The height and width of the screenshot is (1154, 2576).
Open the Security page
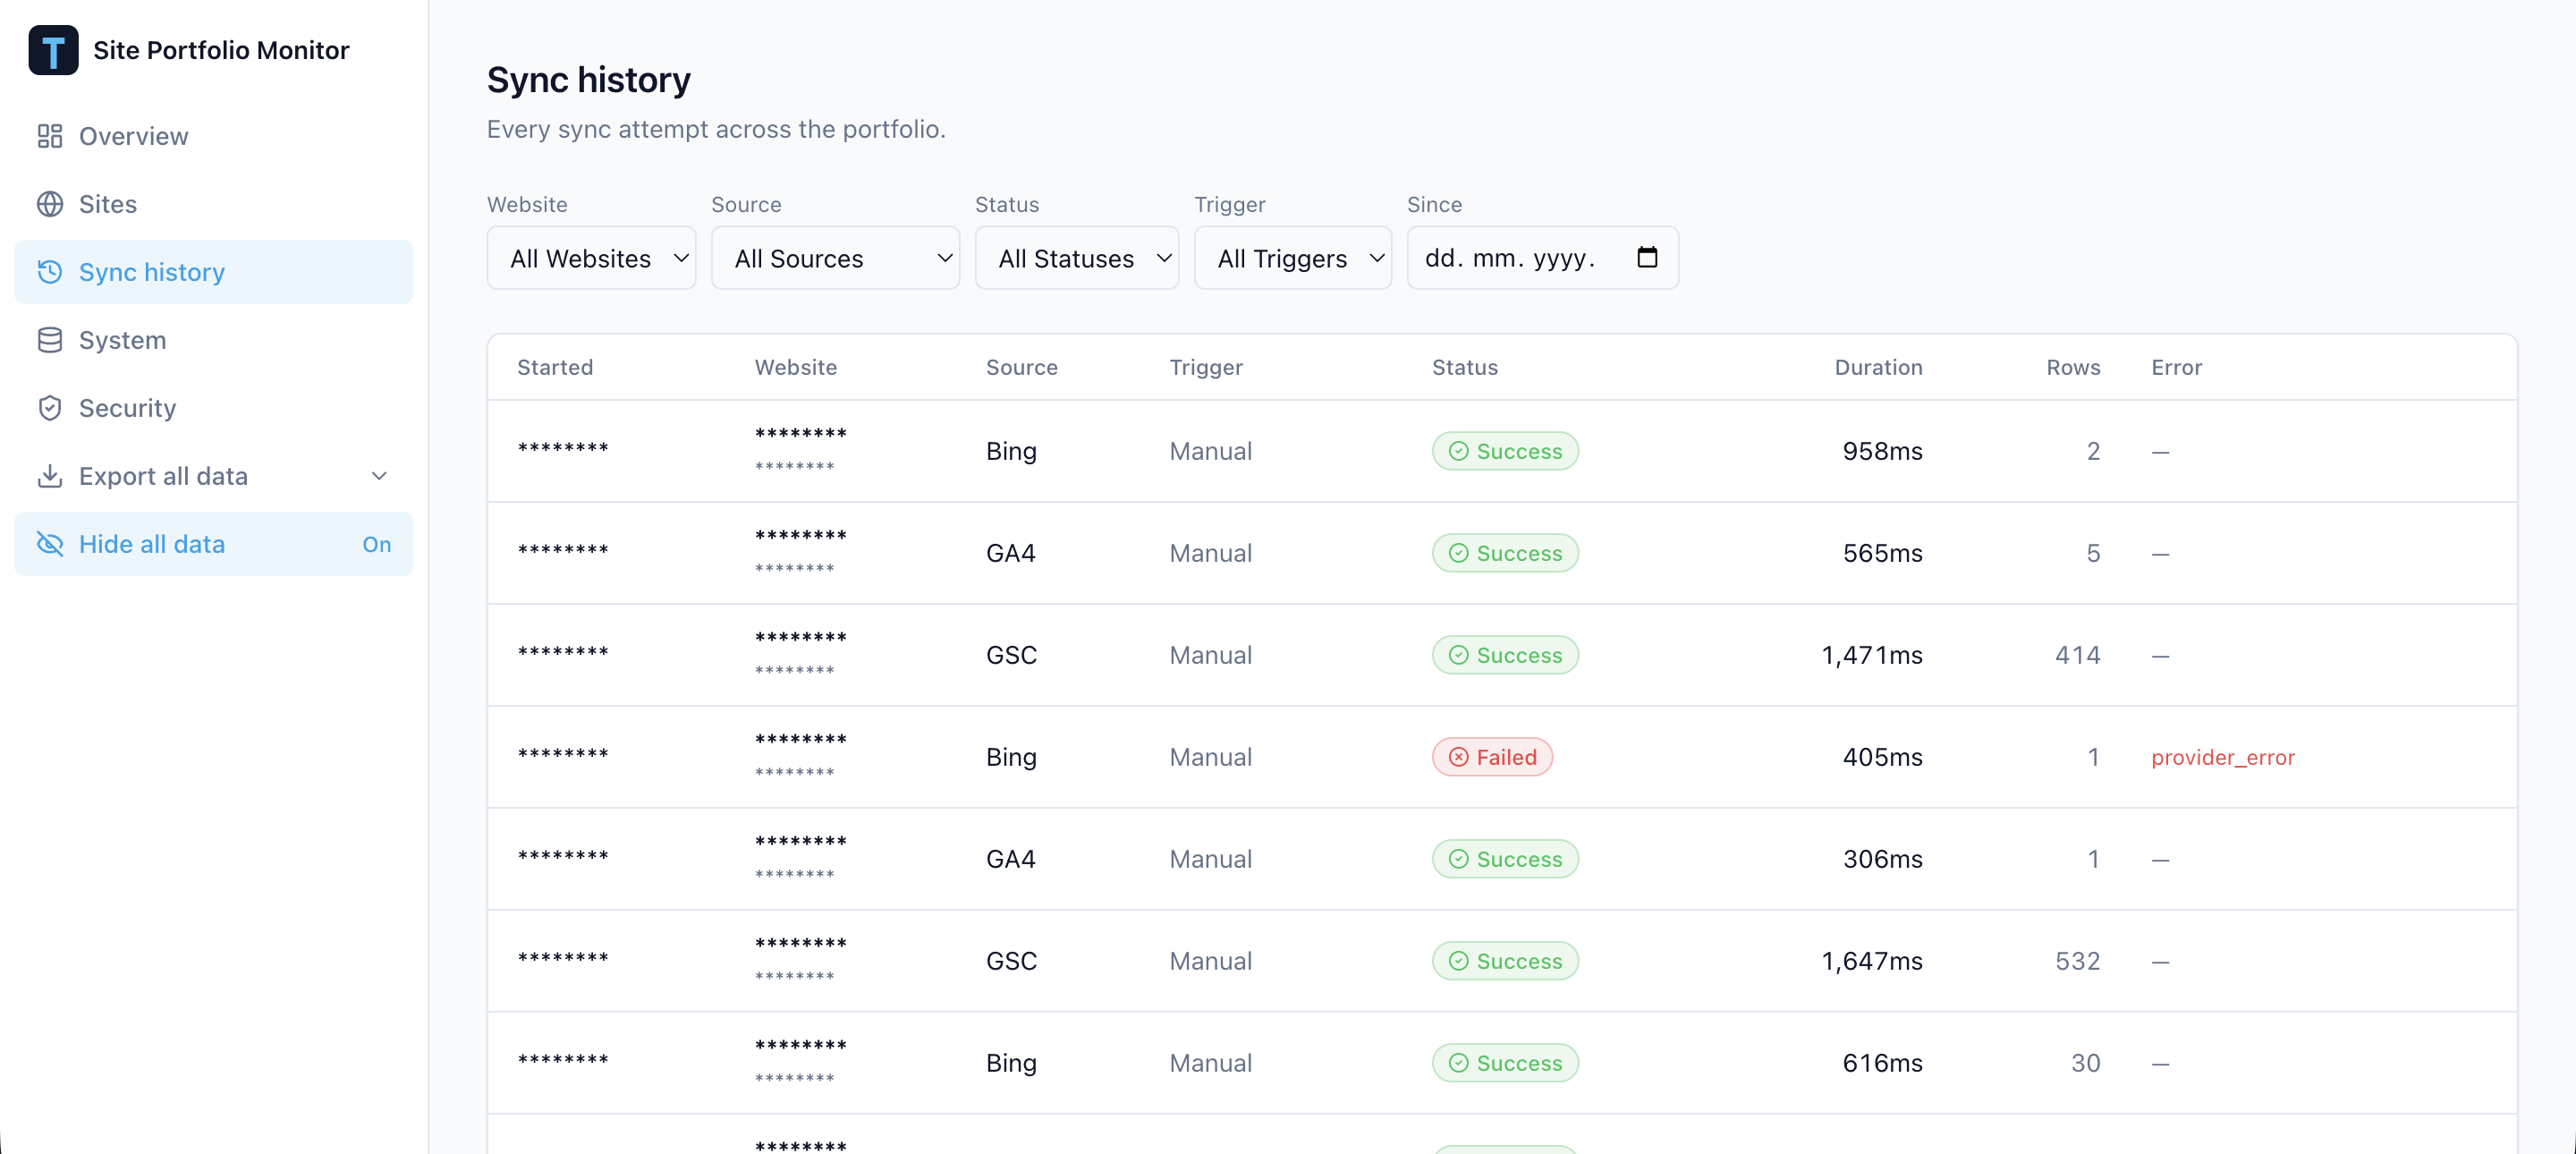click(213, 408)
